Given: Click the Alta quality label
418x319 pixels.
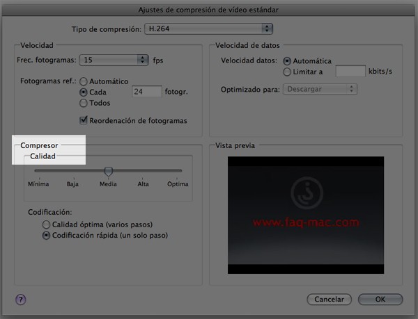Looking at the screenshot, I should tap(143, 184).
